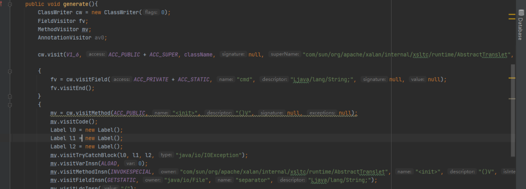Click the "ACC_STATIC" constant
This screenshot has width=526, height=189.
(x=194, y=79)
